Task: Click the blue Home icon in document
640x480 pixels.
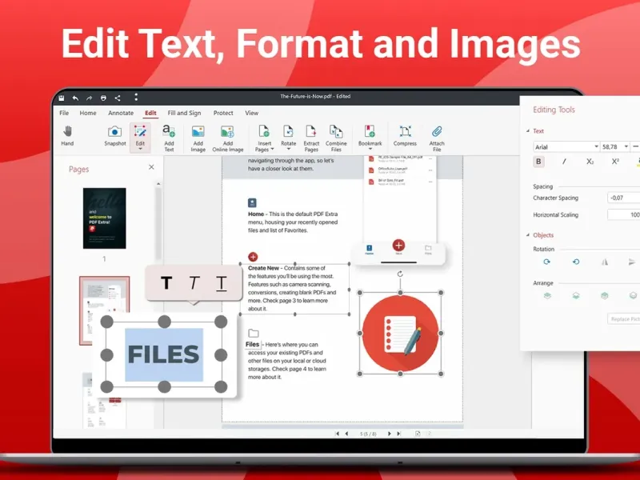Action: [x=252, y=202]
